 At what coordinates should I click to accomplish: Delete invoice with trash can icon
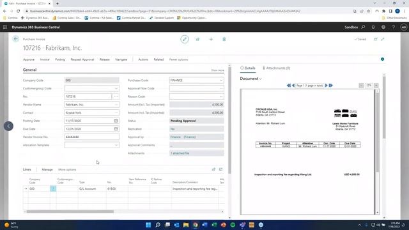(x=224, y=39)
